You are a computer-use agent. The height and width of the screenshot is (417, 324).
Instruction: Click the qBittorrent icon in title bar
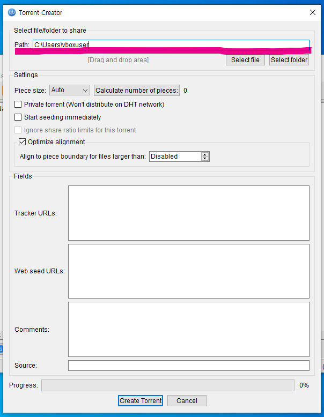point(12,12)
